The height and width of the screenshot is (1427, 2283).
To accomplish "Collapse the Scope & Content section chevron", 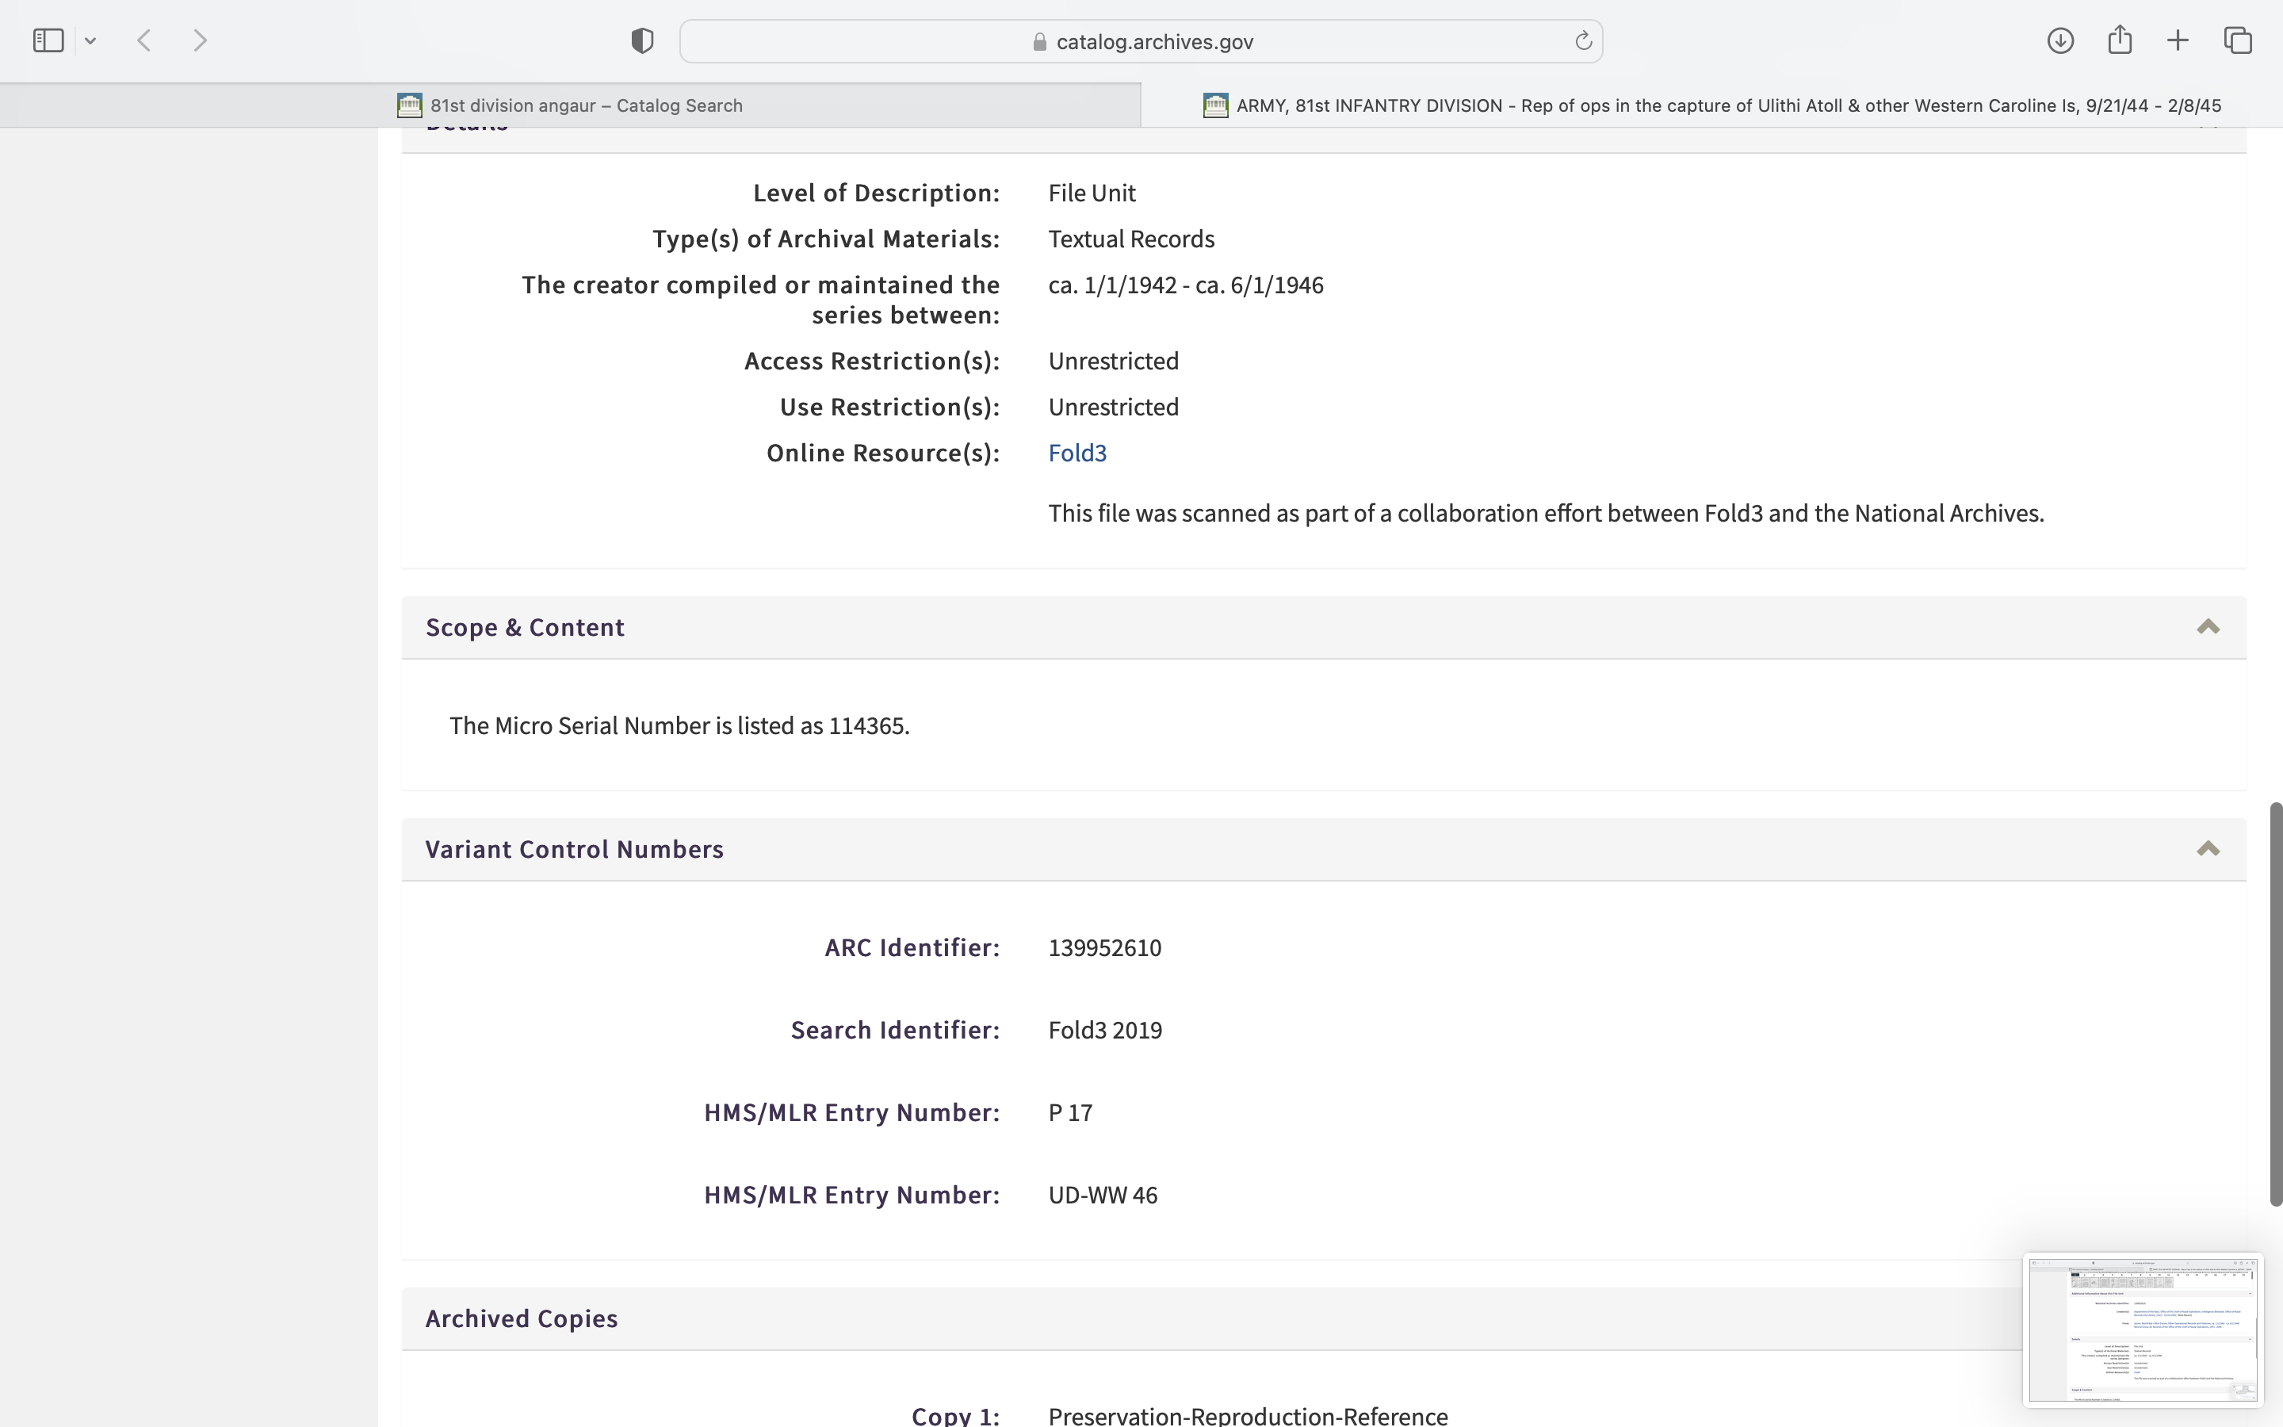I will (x=2208, y=628).
